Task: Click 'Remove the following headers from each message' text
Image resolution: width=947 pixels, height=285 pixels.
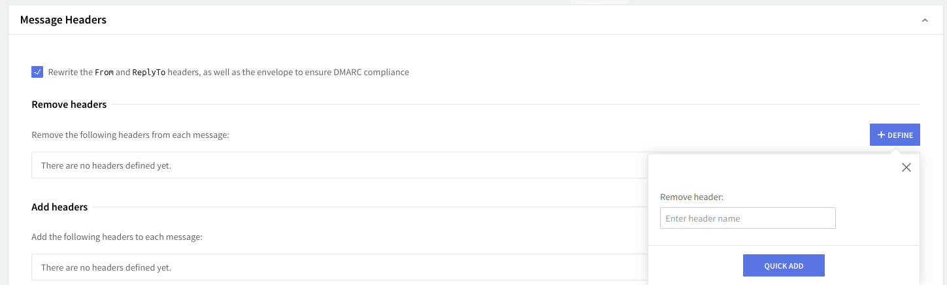Action: [130, 135]
